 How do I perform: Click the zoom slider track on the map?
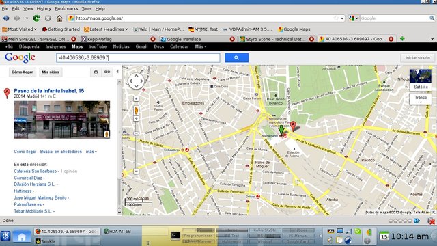pos(136,145)
